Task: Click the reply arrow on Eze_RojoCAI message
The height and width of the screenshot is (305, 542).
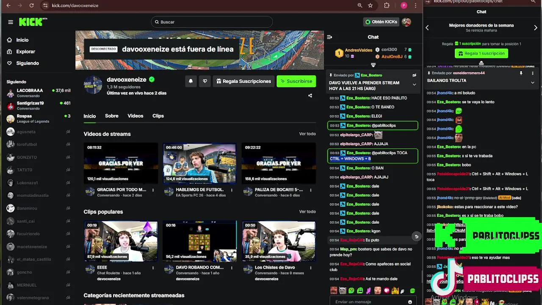Action: (416, 236)
